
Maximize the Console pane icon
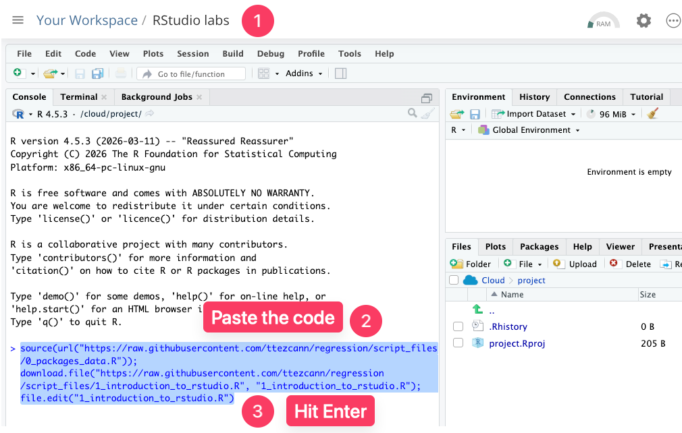427,98
